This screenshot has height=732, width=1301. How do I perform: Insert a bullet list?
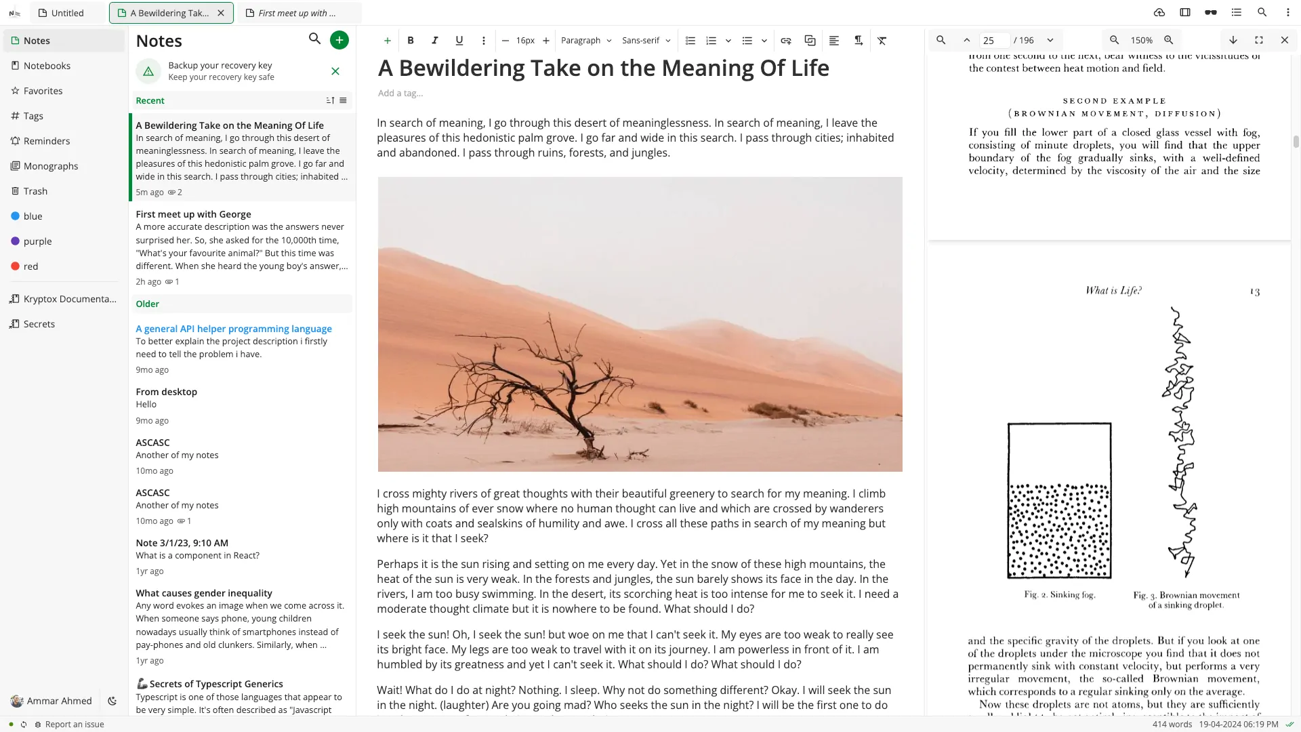point(747,41)
